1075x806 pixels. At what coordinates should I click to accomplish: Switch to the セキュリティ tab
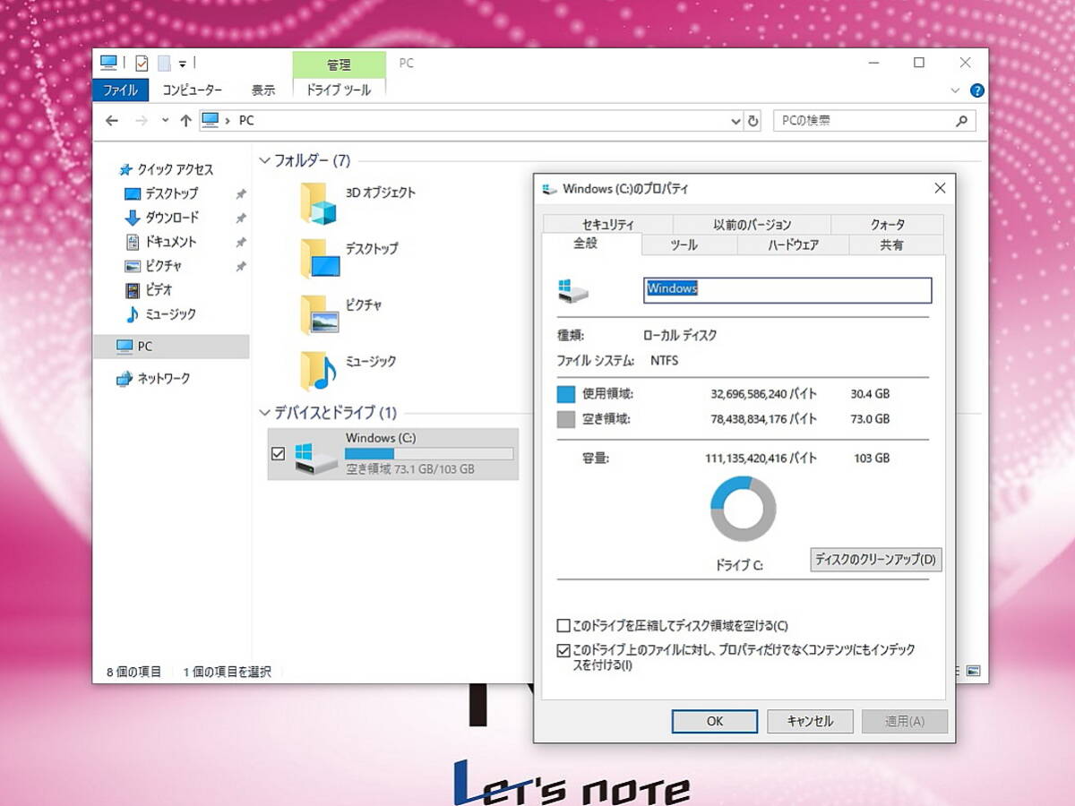pos(608,225)
